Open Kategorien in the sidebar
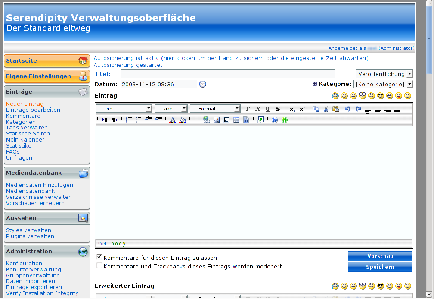Viewport: 434px width, 299px height. pyautogui.click(x=21, y=122)
